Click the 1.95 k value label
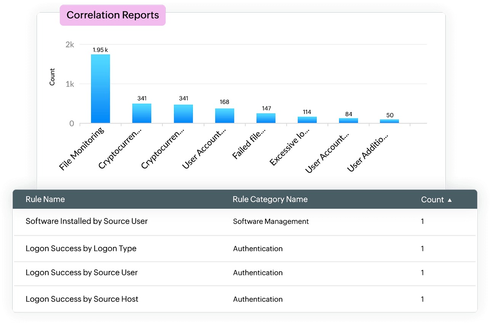This screenshot has width=490, height=325. click(100, 50)
